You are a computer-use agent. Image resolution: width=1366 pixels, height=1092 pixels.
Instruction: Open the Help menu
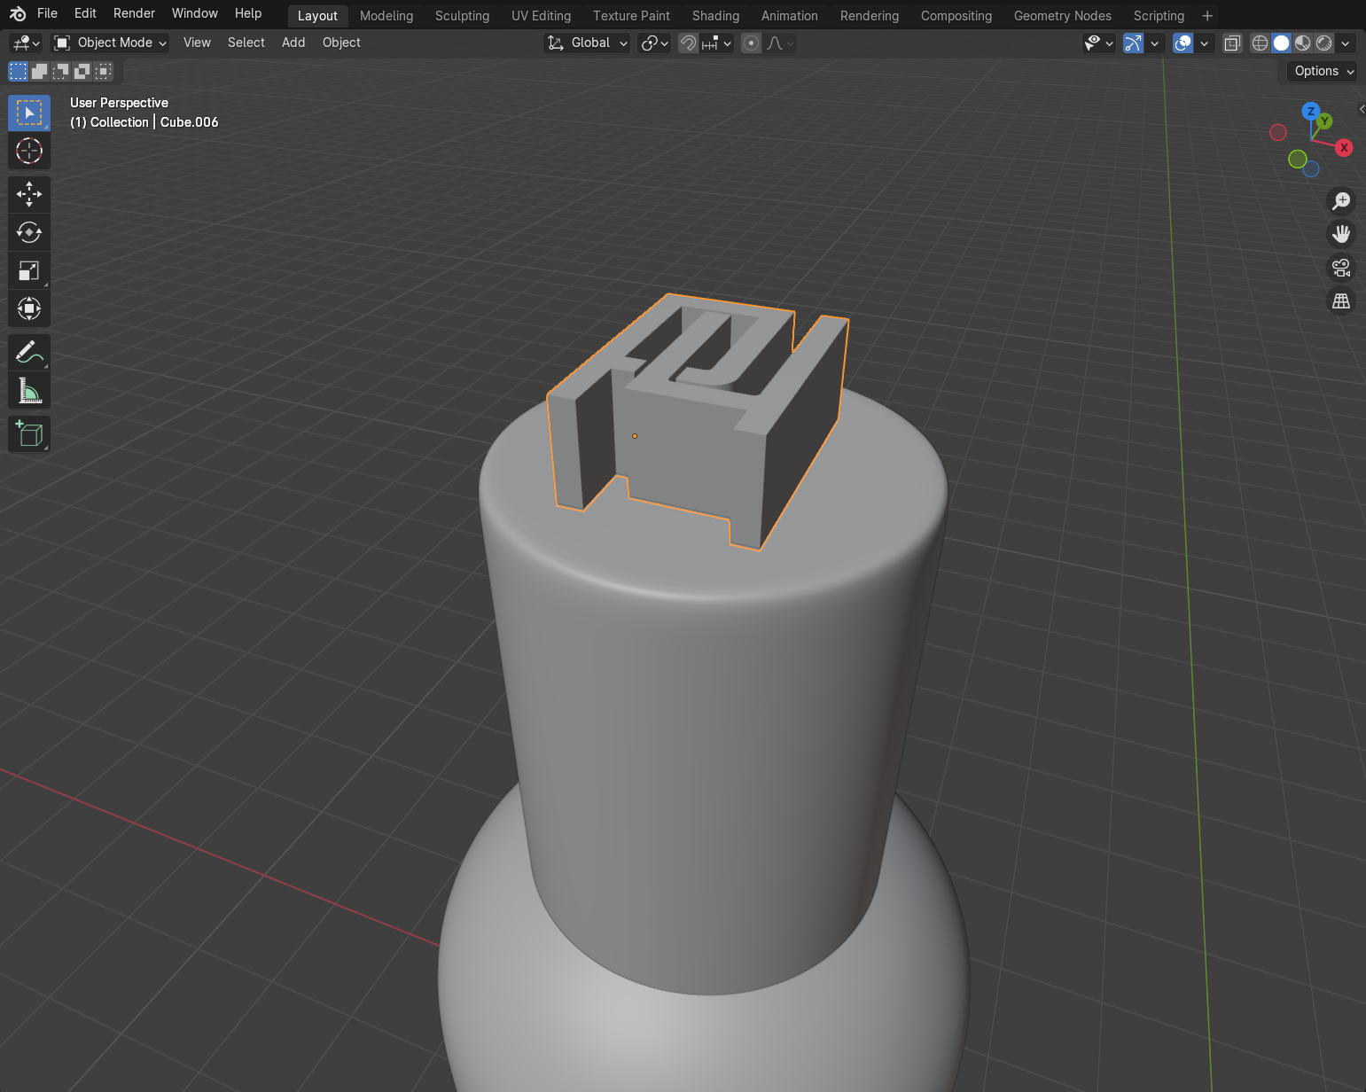[x=248, y=13]
